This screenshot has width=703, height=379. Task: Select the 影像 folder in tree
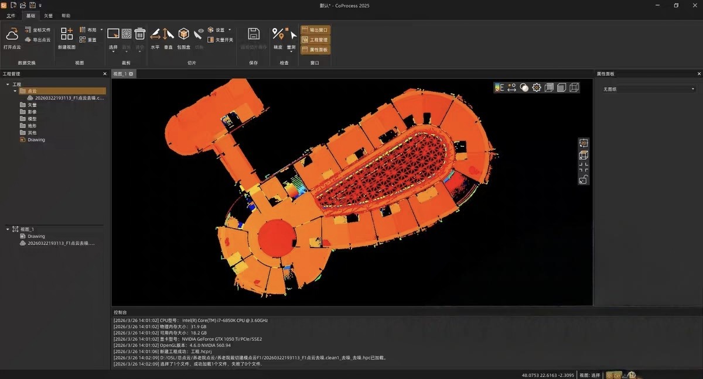[x=28, y=112]
